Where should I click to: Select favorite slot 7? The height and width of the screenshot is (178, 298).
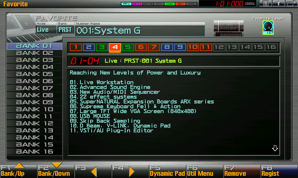click(x=154, y=47)
